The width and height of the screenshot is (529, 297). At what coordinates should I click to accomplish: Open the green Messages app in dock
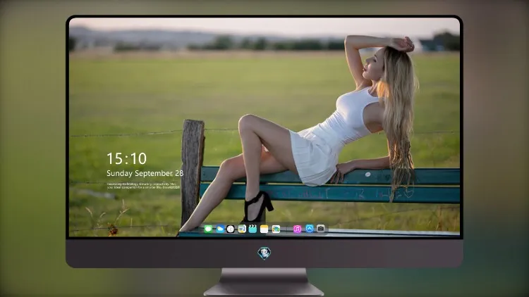click(208, 229)
